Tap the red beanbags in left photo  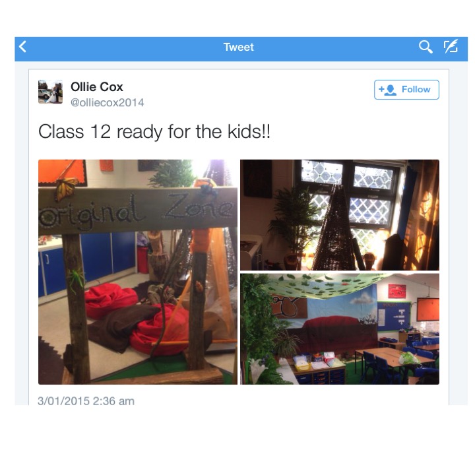click(x=111, y=300)
